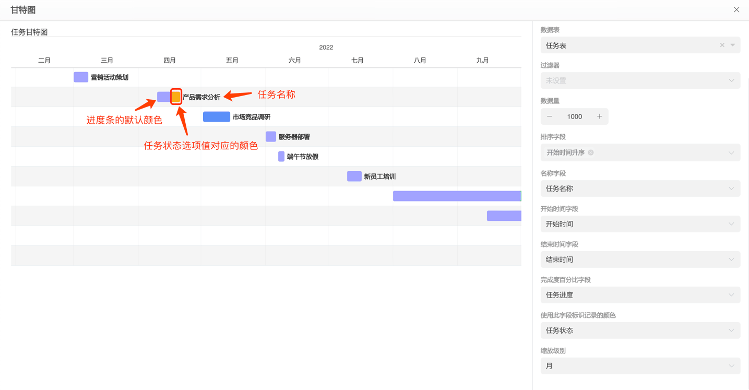Click the orange status segment of 产品需求分析
Viewport: 749px width, 390px height.
(176, 97)
